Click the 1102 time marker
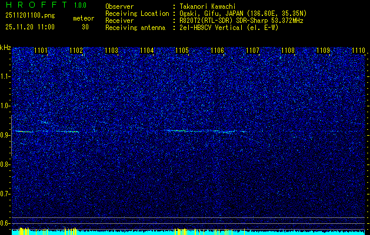 (x=76, y=51)
